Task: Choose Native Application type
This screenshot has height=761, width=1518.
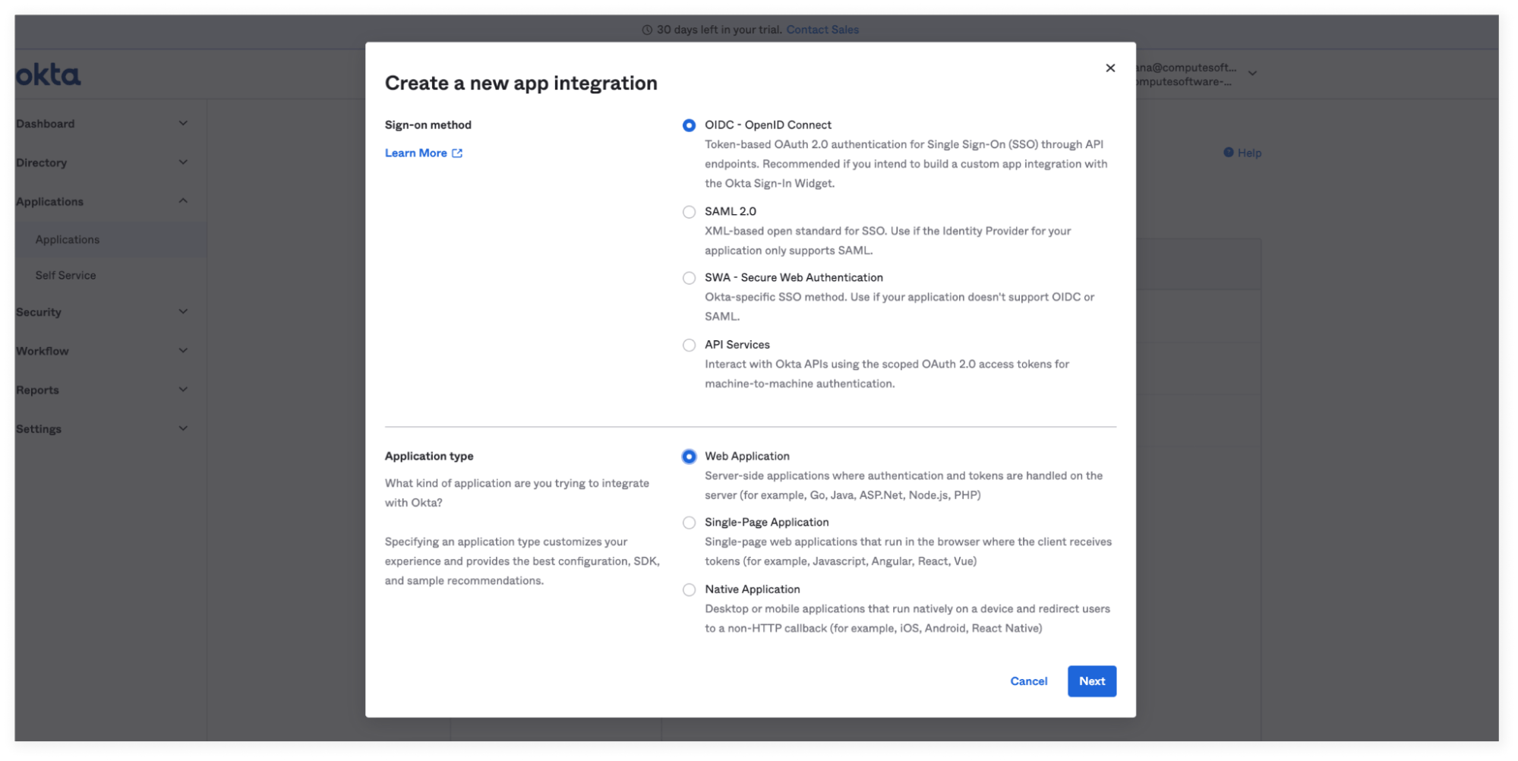Action: click(x=689, y=589)
